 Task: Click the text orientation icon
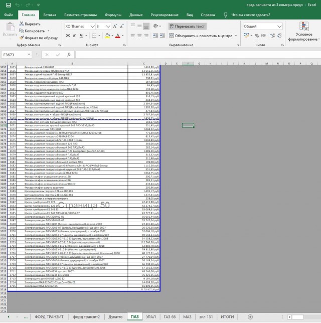click(155, 26)
